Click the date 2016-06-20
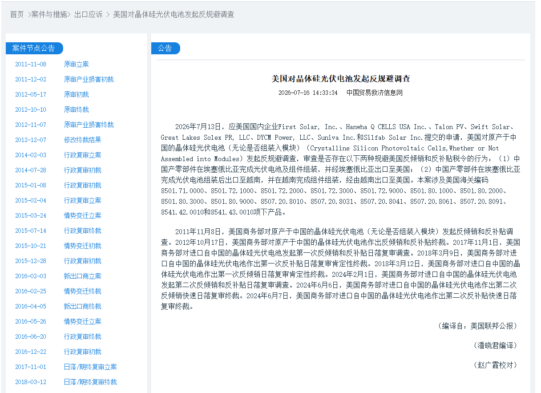The image size is (541, 393). coord(31,336)
